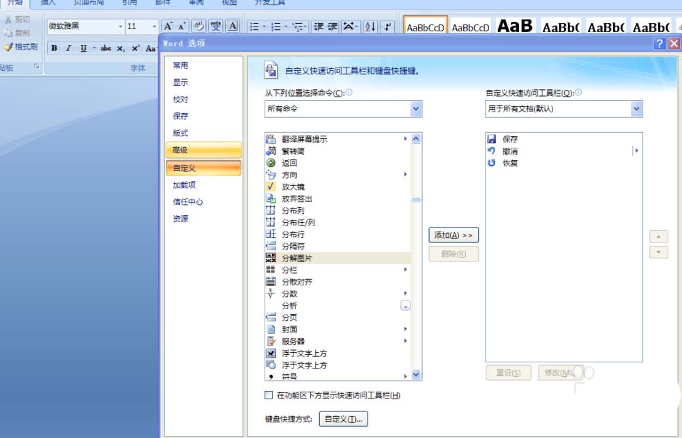The width and height of the screenshot is (682, 438).
Task: Select the 繁转简 command in the list
Action: 338,151
